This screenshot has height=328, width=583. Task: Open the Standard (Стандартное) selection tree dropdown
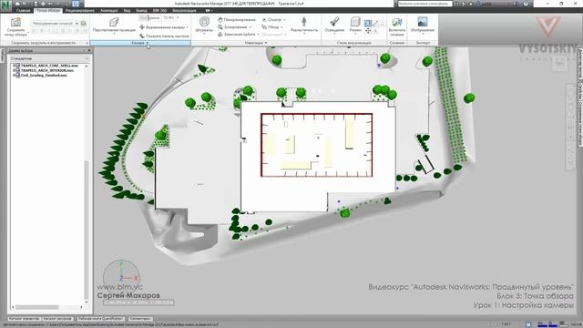pos(49,58)
